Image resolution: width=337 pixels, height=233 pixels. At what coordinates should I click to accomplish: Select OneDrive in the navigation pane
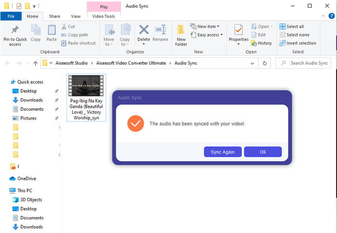[x=26, y=179]
